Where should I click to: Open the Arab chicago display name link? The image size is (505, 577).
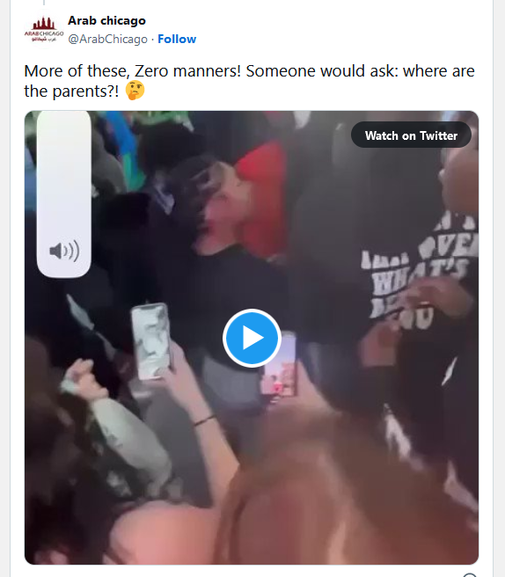pyautogui.click(x=106, y=20)
